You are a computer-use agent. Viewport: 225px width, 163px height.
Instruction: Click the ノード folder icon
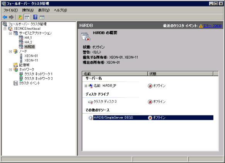tap(15, 51)
